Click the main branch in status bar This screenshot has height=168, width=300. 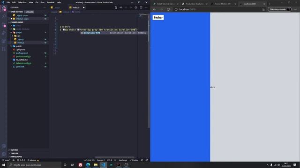[6, 160]
